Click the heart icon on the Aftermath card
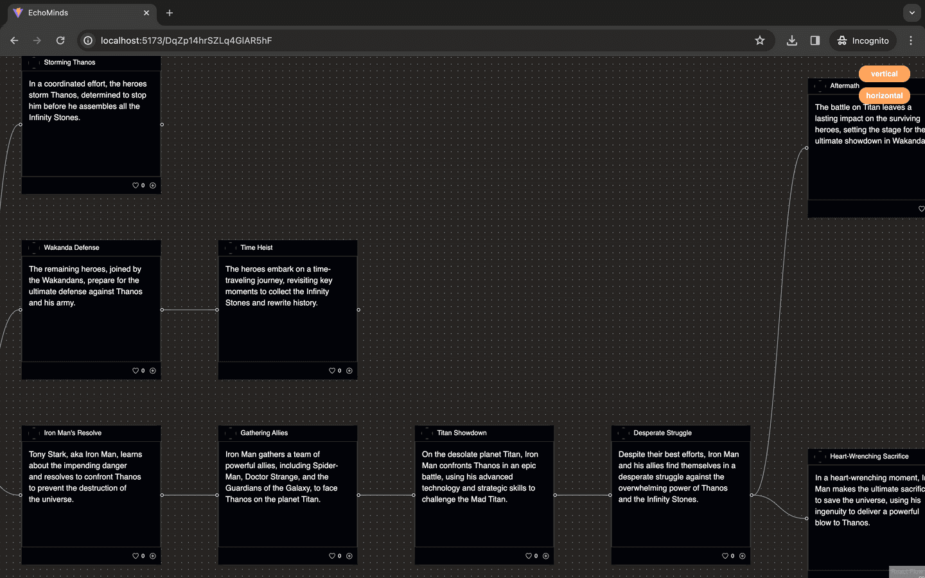This screenshot has width=925, height=578. click(922, 209)
